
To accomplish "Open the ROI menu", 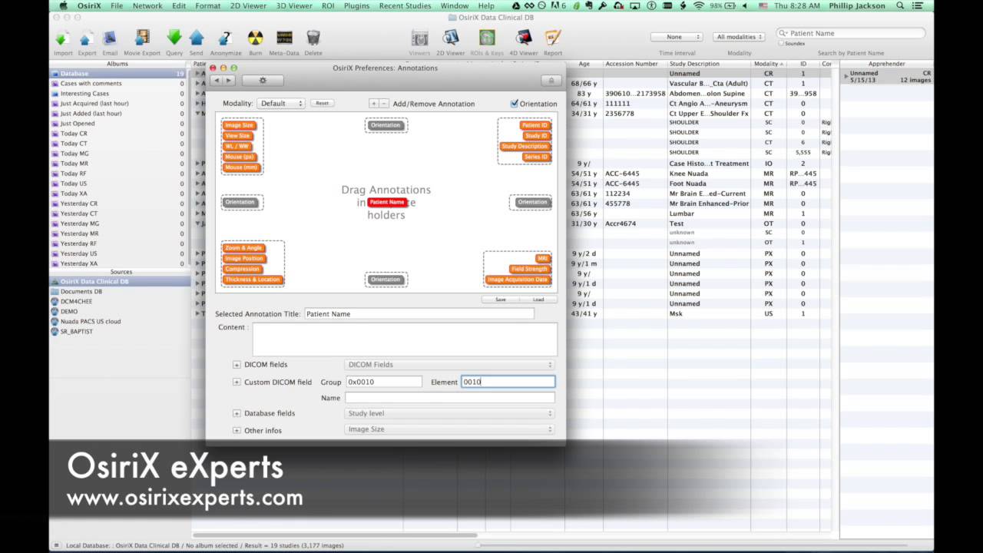I will coord(328,5).
